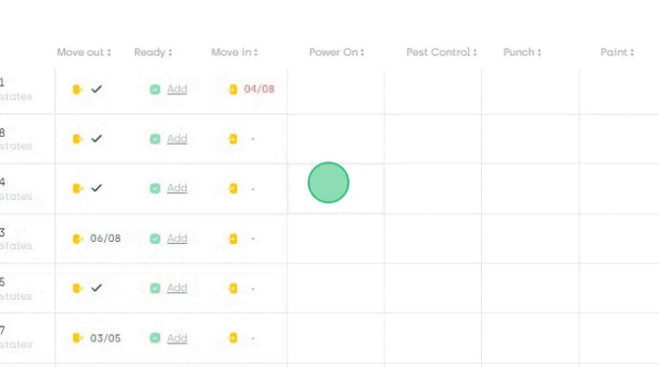Screen dimensions: 659x367
Task: Click the move-in icon in the 06/08 row
Action: coord(233,239)
